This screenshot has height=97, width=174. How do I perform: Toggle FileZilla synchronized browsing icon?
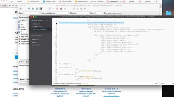pyautogui.click(x=81, y=9)
